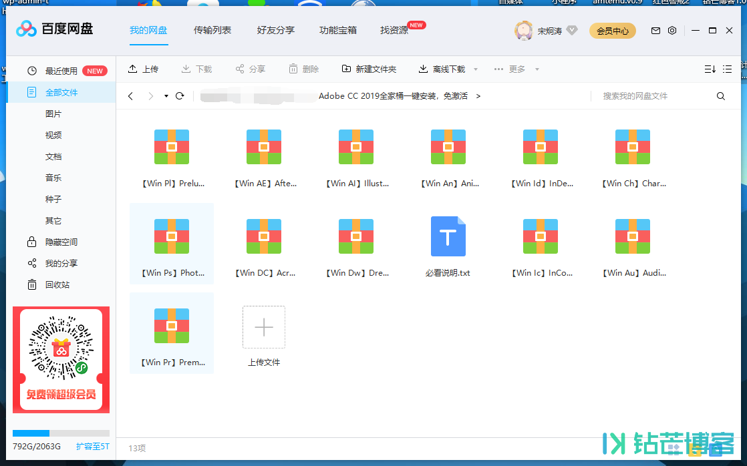Select the [Win Id] InDesign archive
Screen dimensions: 747x466
tap(541, 158)
